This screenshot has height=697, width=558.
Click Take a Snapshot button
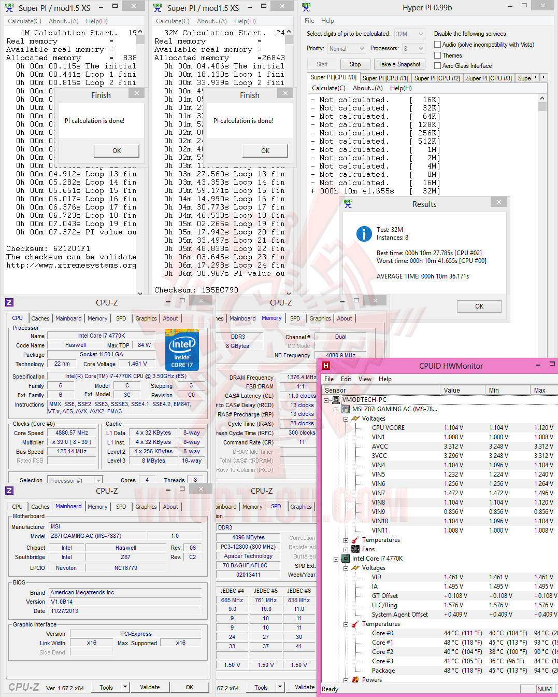[x=399, y=64]
